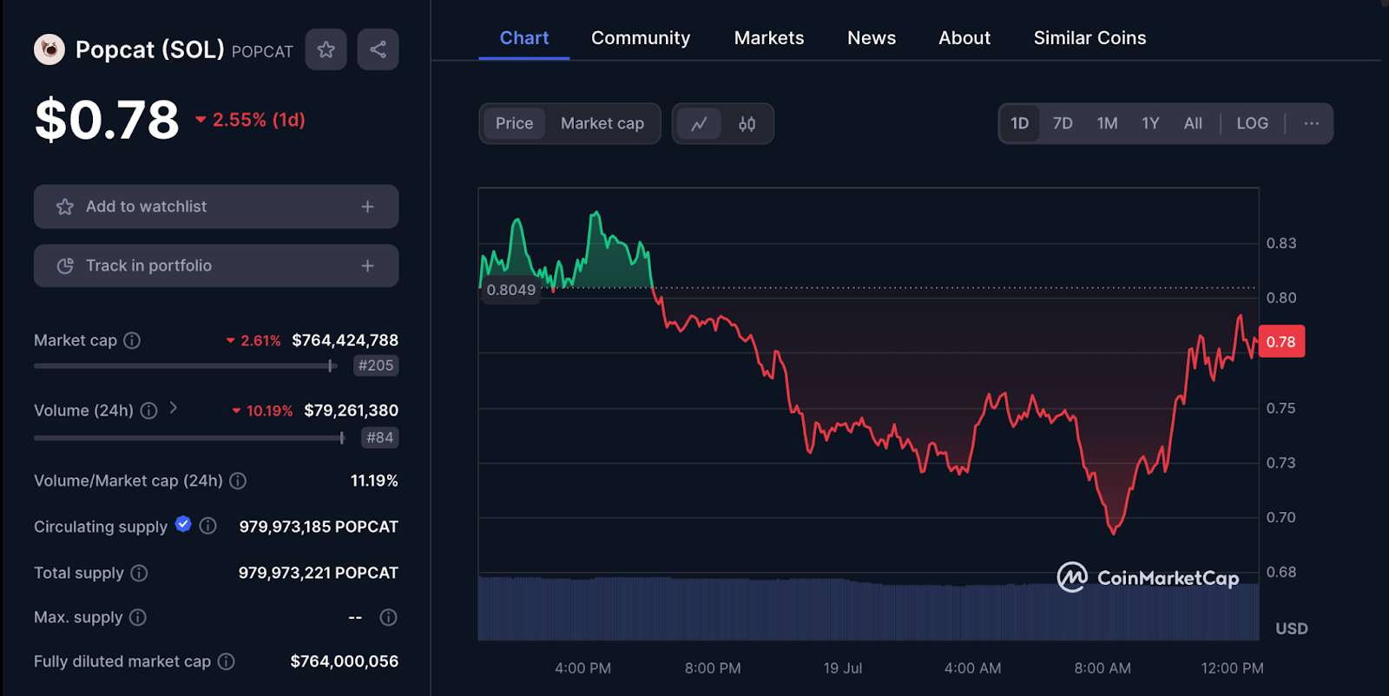Click the #205 market cap rank badge
Image resolution: width=1389 pixels, height=696 pixels.
[x=376, y=365]
